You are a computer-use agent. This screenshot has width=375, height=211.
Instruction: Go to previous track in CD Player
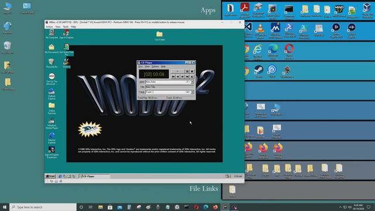coord(173,77)
